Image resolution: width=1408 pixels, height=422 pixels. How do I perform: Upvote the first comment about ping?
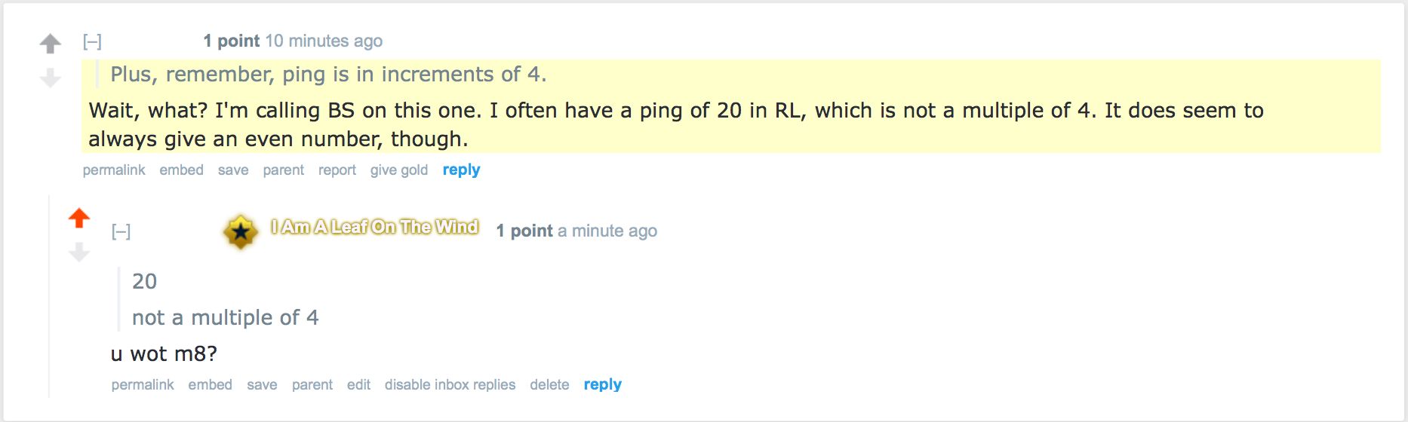51,44
